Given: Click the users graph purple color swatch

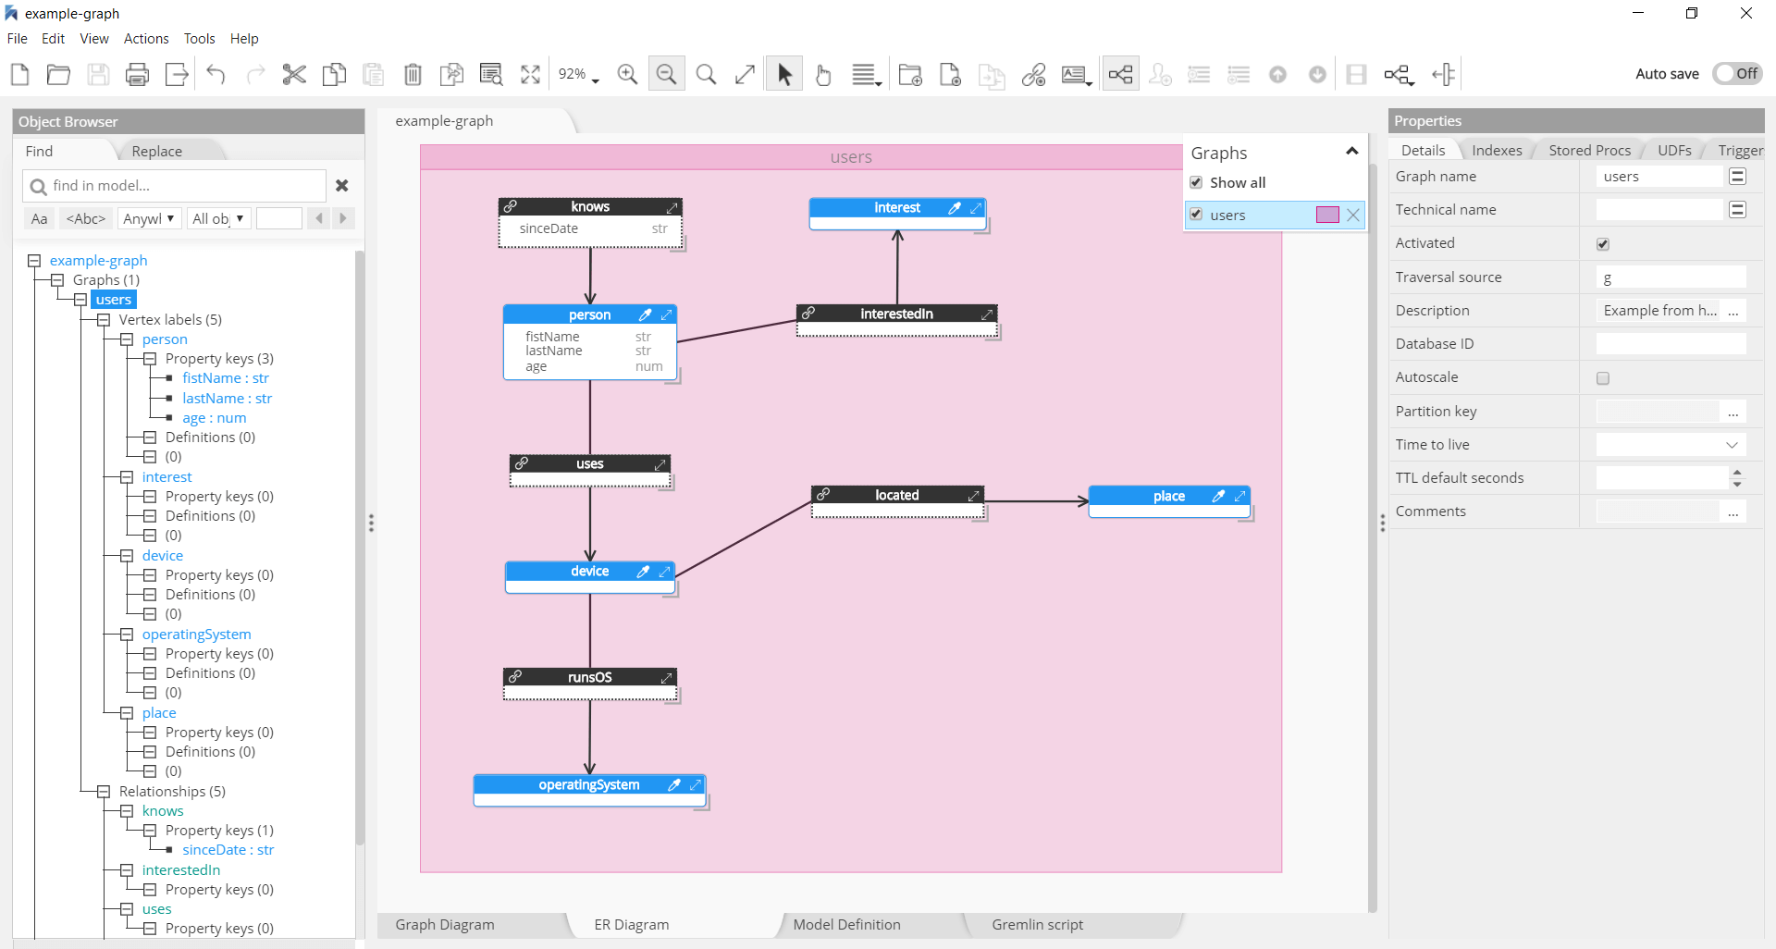Looking at the screenshot, I should point(1327,216).
